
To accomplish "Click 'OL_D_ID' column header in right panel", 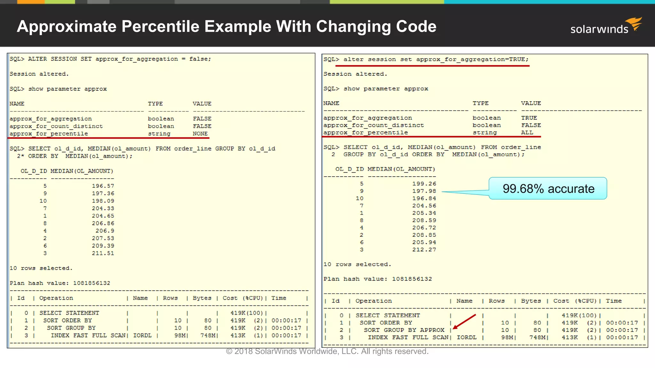I will 350,169.
